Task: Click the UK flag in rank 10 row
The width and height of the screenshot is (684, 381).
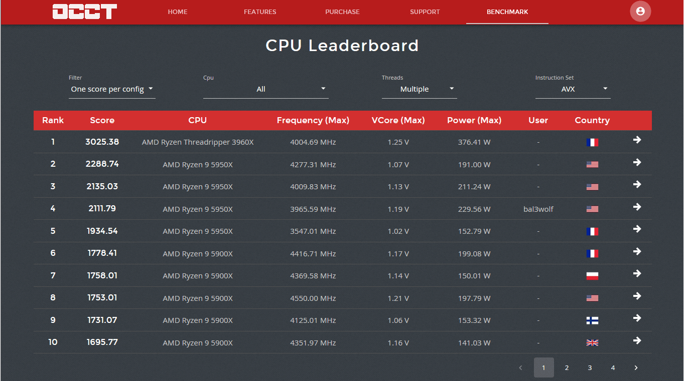Action: point(592,343)
